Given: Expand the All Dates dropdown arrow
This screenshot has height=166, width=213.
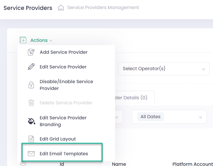Looking at the screenshot, I should click(201, 117).
